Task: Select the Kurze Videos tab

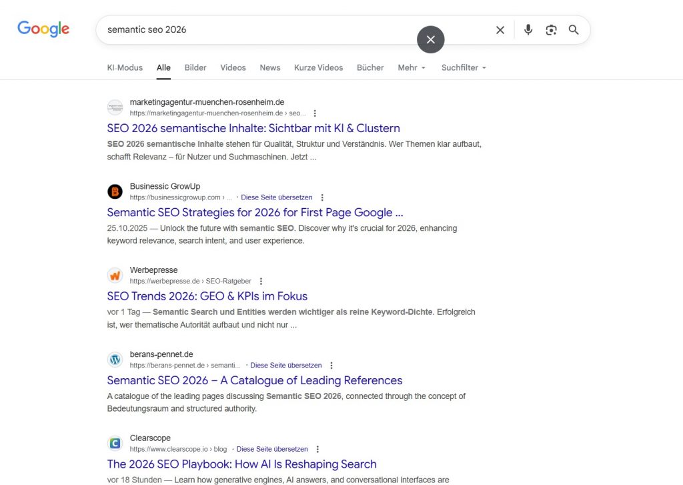Action: 318,68
